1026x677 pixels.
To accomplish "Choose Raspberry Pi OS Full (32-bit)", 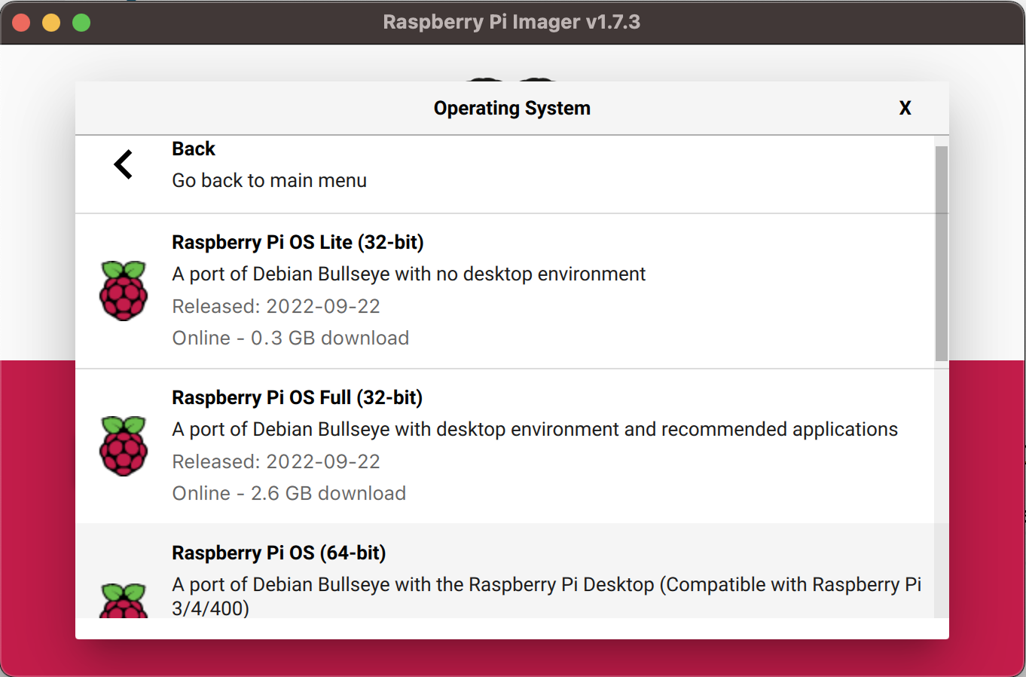I will click(x=505, y=446).
